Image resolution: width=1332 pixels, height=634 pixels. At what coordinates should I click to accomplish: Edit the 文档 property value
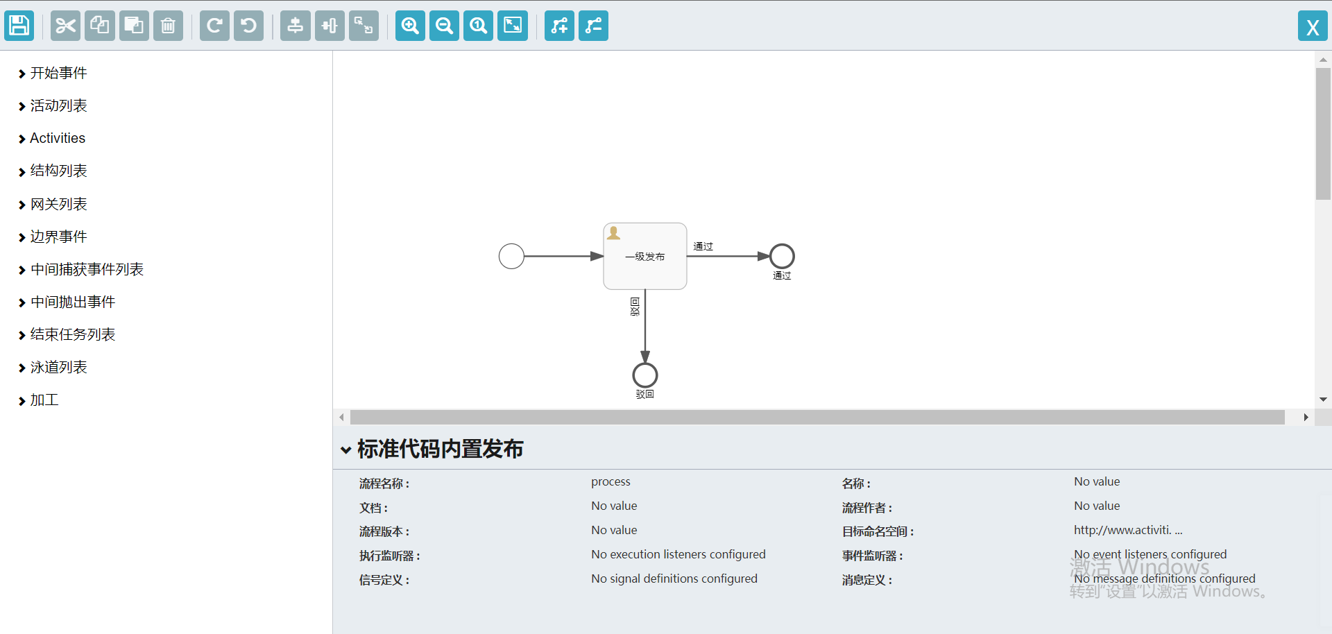pyautogui.click(x=614, y=506)
